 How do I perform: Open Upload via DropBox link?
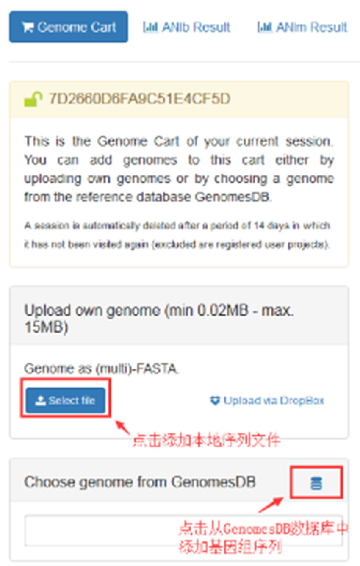(267, 400)
